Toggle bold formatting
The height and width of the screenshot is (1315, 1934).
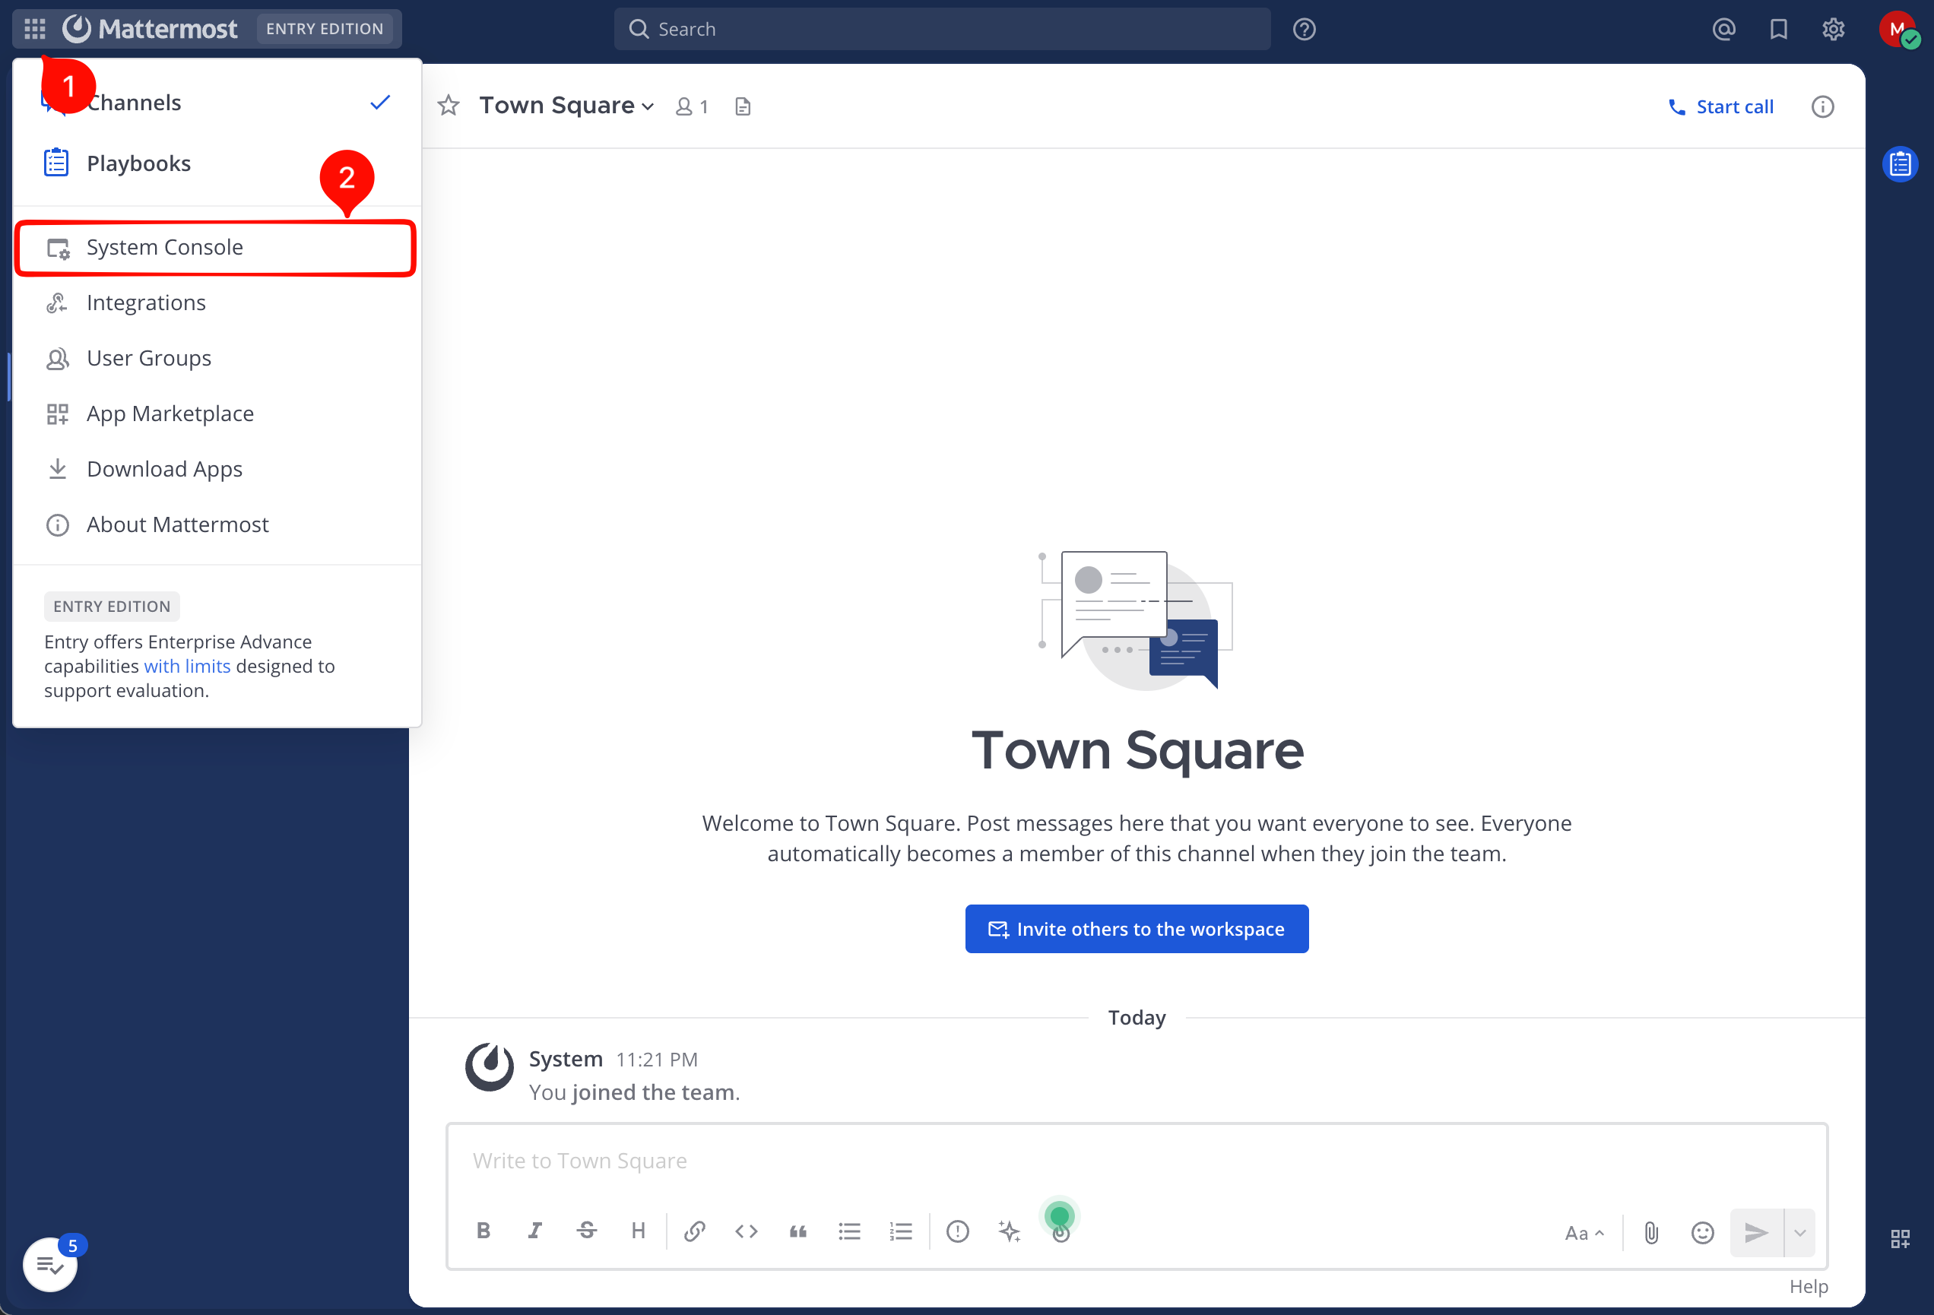(x=483, y=1231)
